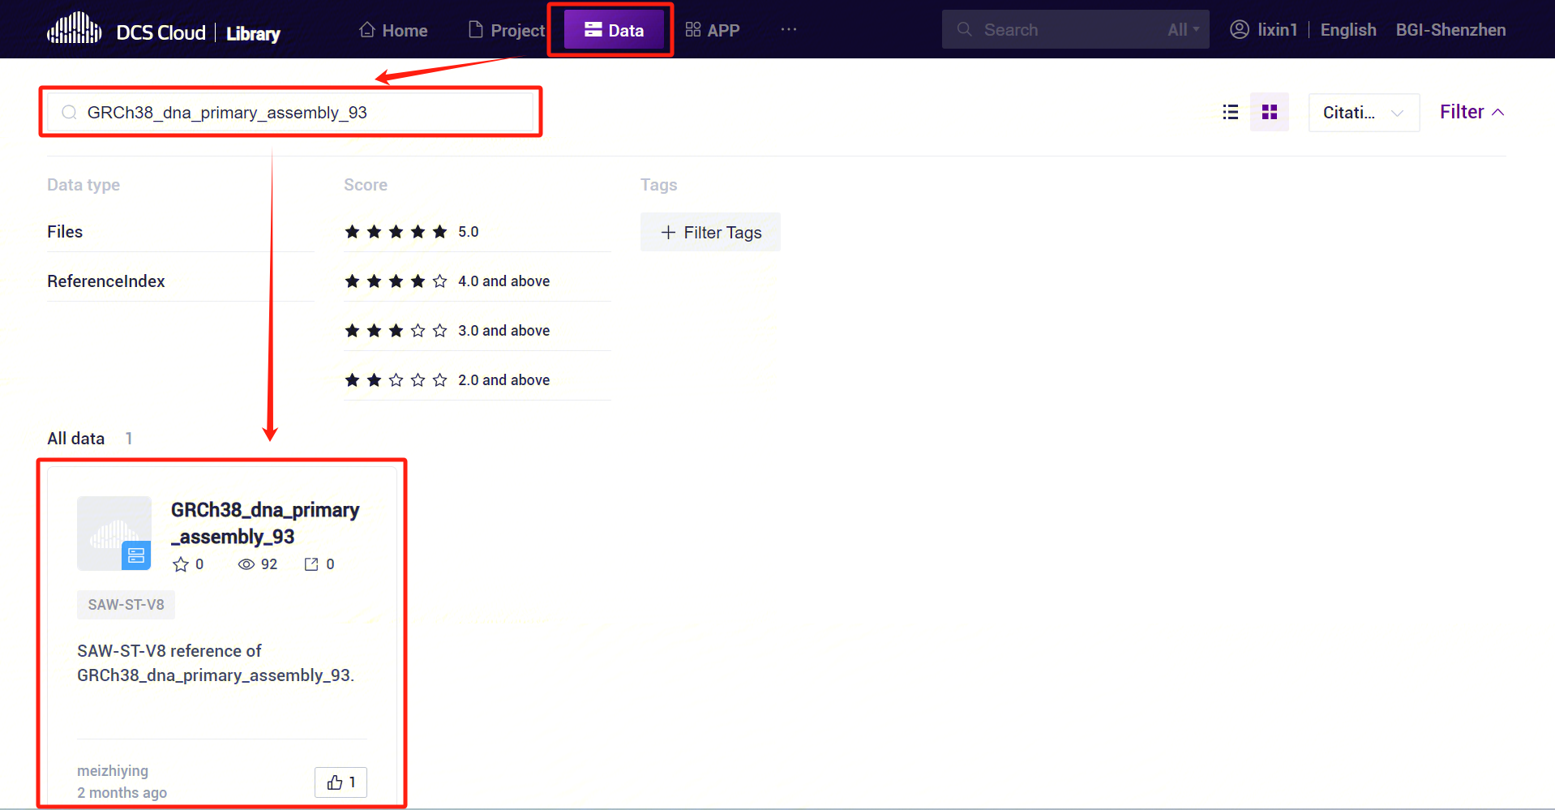
Task: Switch language via English link
Action: point(1348,30)
